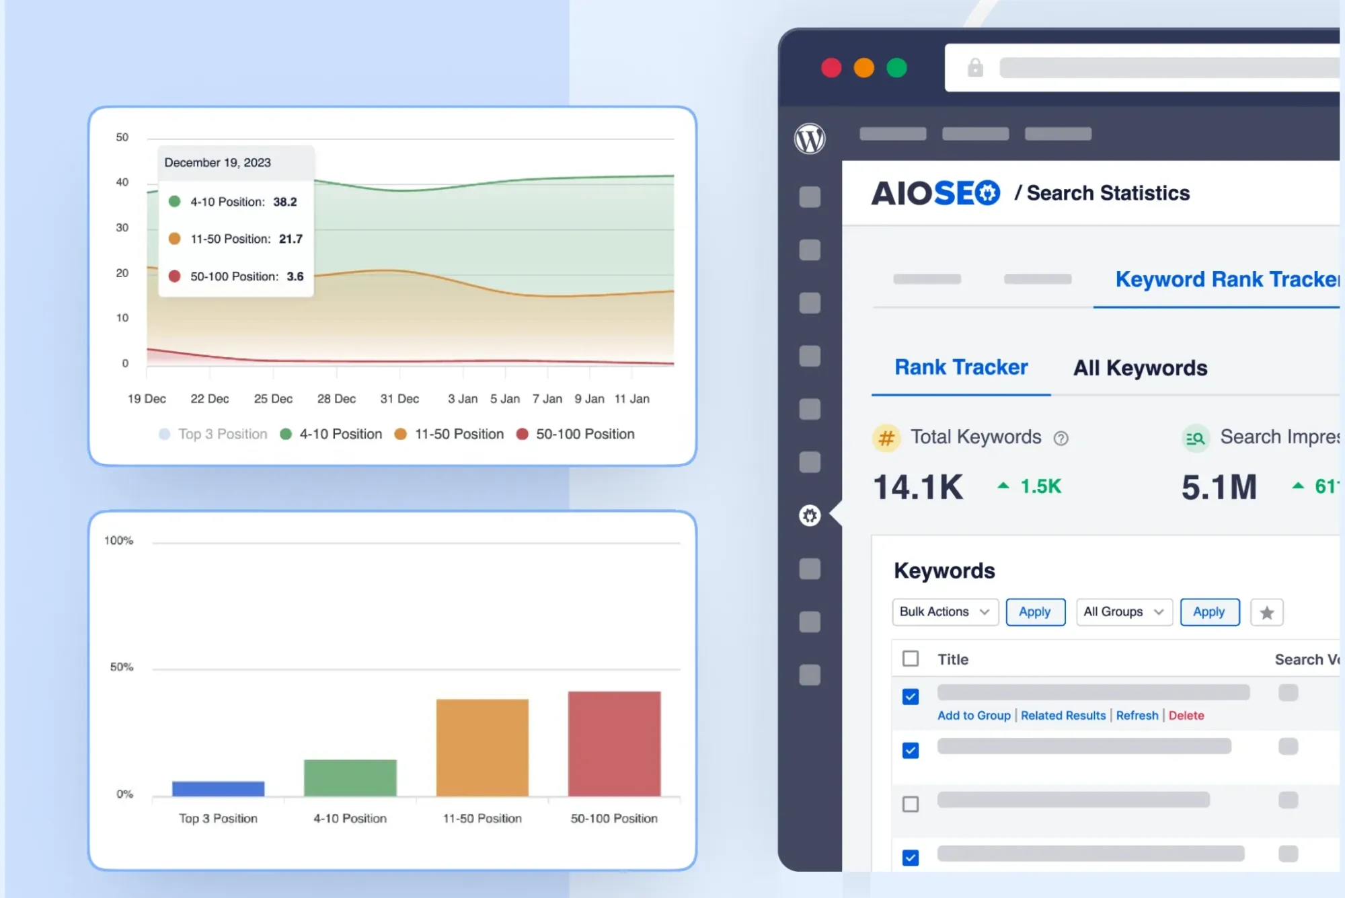Toggle 11-50 Position legend series
Screen dimensions: 1345x898
pyautogui.click(x=449, y=434)
